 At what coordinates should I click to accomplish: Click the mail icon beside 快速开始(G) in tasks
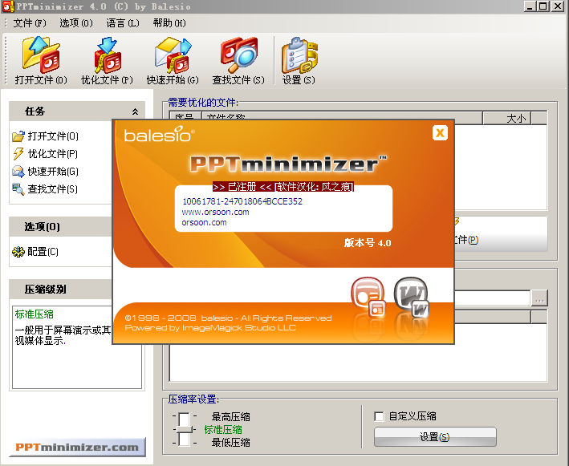pos(18,171)
